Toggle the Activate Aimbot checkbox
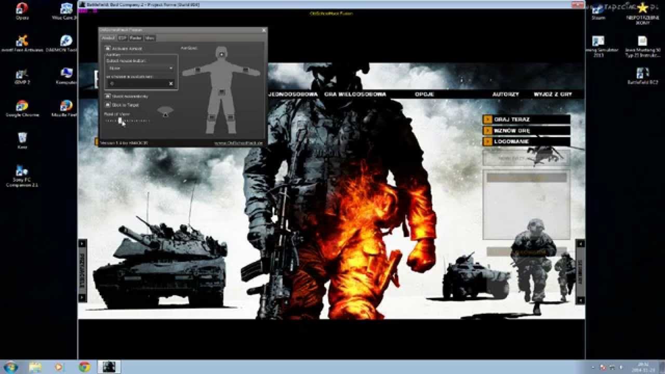Viewport: 665px width, 374px height. point(108,48)
